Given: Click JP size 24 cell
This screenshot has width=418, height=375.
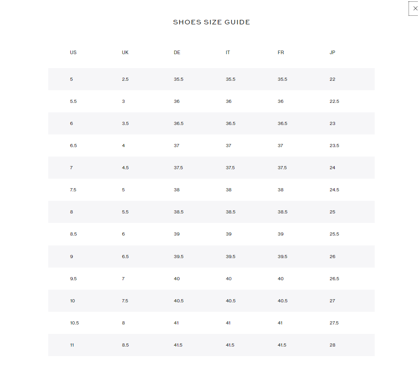Looking at the screenshot, I should point(332,168).
